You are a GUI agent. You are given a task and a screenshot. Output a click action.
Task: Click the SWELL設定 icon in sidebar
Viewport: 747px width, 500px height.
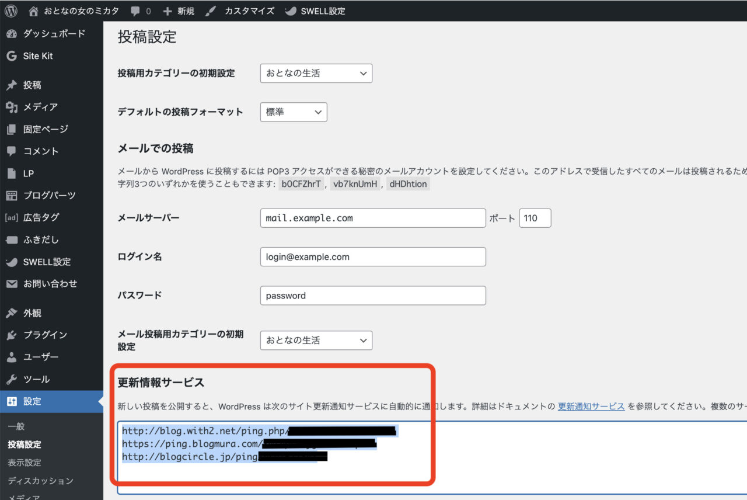click(x=11, y=262)
